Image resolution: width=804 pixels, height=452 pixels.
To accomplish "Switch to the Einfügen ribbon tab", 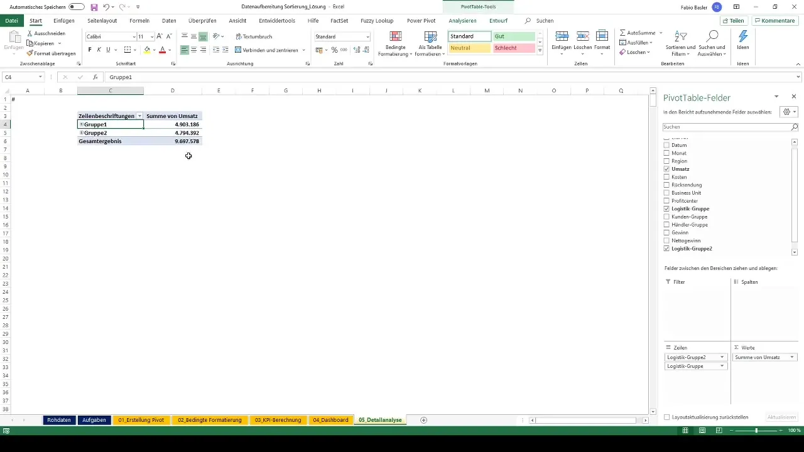I will 63,21.
